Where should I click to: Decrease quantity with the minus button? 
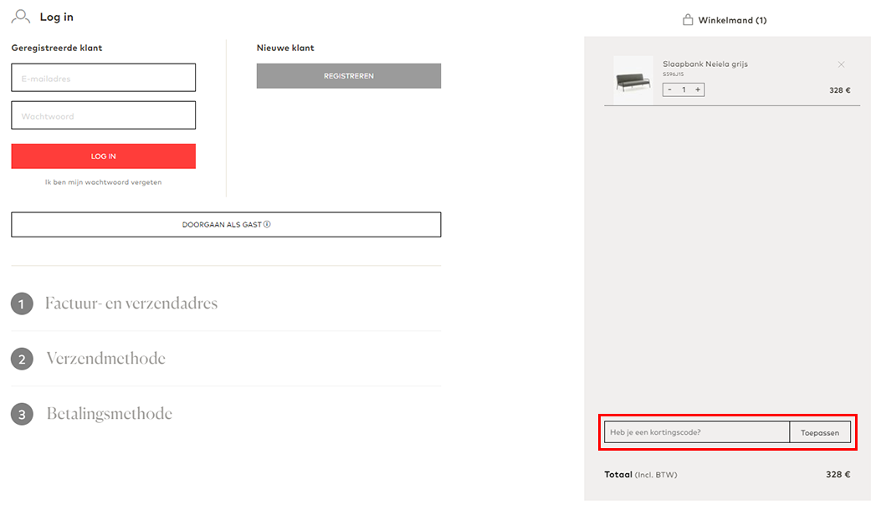[x=669, y=89]
